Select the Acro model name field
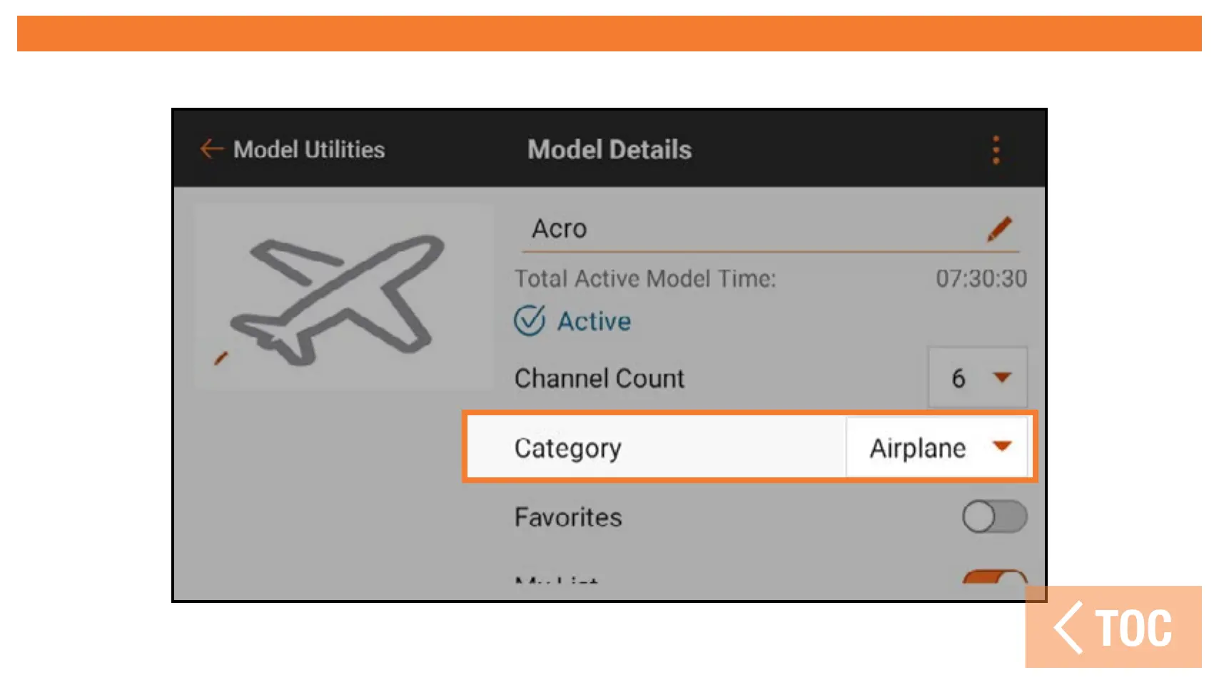1219x685 pixels. point(749,229)
